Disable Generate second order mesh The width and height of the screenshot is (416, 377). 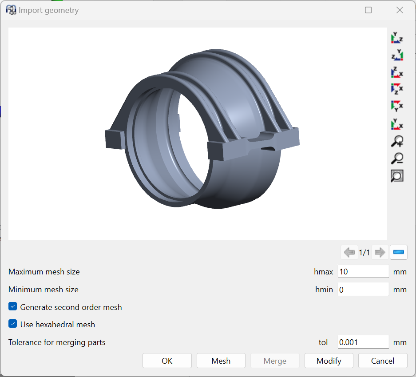coord(12,306)
